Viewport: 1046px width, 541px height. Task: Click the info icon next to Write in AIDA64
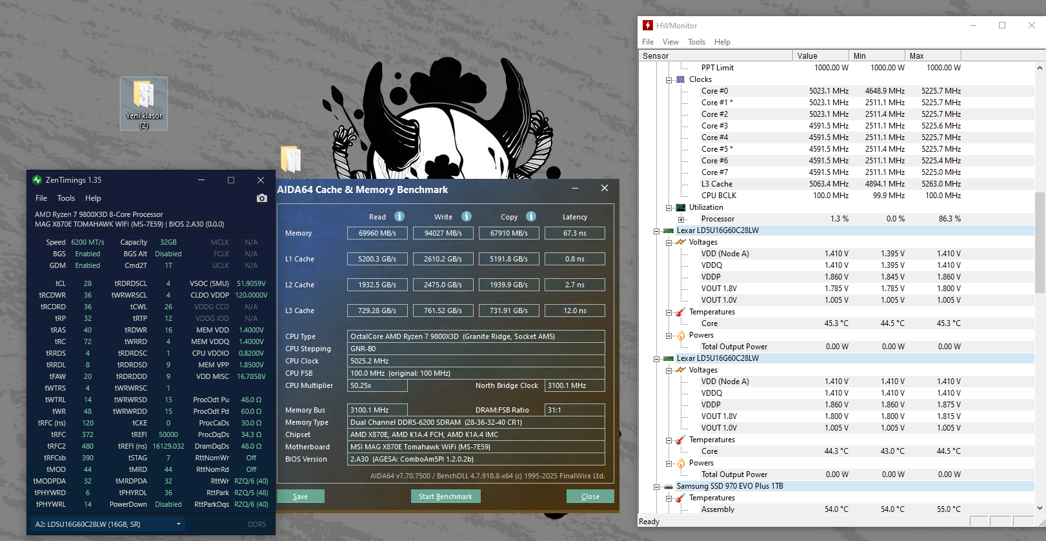(467, 216)
